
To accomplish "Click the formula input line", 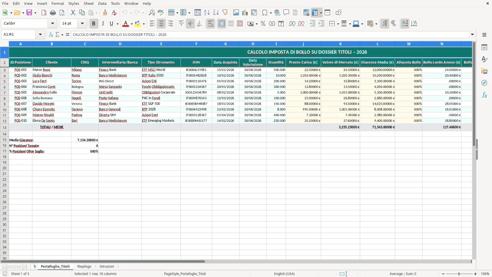I will (270, 34).
